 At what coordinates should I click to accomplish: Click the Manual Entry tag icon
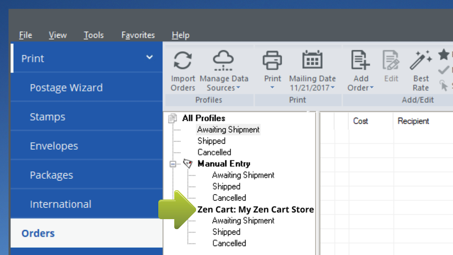pyautogui.click(x=188, y=164)
